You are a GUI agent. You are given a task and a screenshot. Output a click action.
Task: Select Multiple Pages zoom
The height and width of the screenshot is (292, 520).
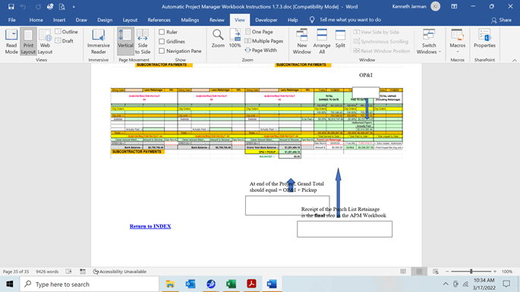(264, 41)
